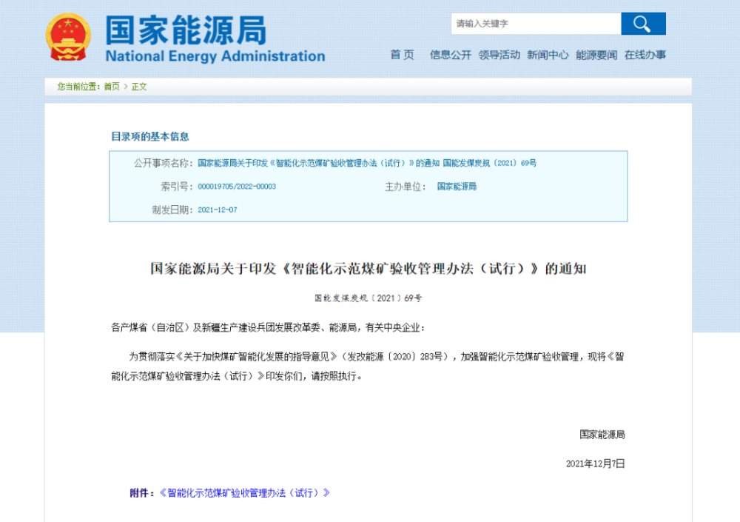Go to 领导活动 section

499,55
